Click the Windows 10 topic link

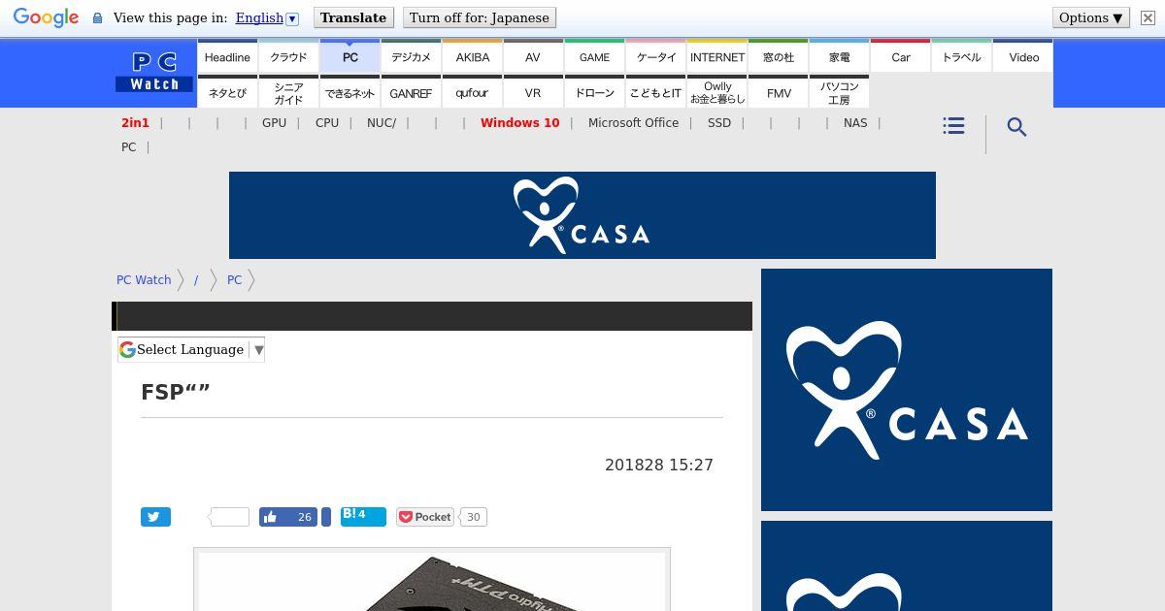point(519,123)
